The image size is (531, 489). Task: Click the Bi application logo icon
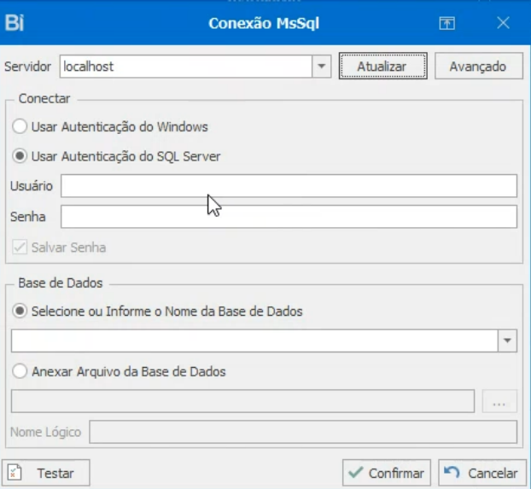[x=15, y=23]
